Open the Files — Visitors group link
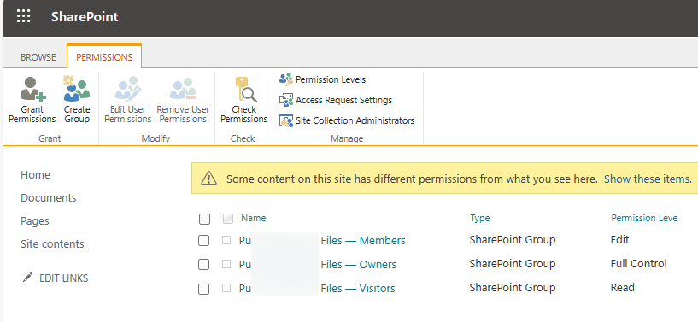This screenshot has width=698, height=322. click(x=317, y=288)
